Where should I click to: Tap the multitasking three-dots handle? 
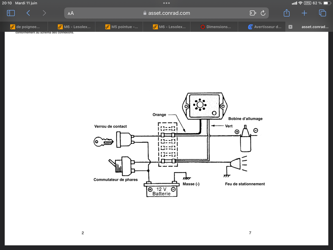[167, 3]
